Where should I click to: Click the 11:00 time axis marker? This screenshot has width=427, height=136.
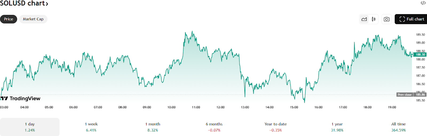click(x=196, y=107)
